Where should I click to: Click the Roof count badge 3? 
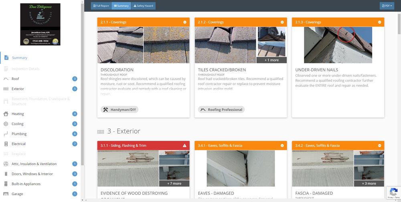coord(75,79)
